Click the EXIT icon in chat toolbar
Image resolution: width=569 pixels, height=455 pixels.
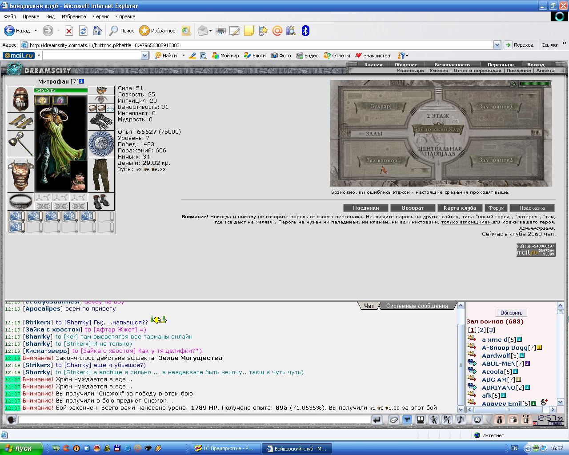[526, 419]
